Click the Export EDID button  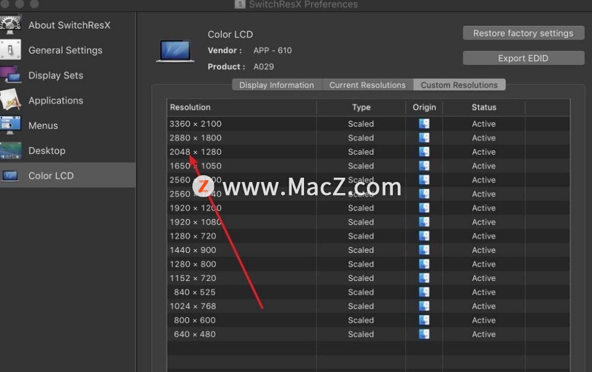point(524,58)
